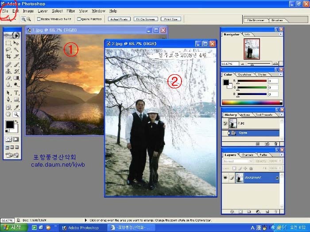Select the Zoom tool in toolbox

pyautogui.click(x=16, y=114)
